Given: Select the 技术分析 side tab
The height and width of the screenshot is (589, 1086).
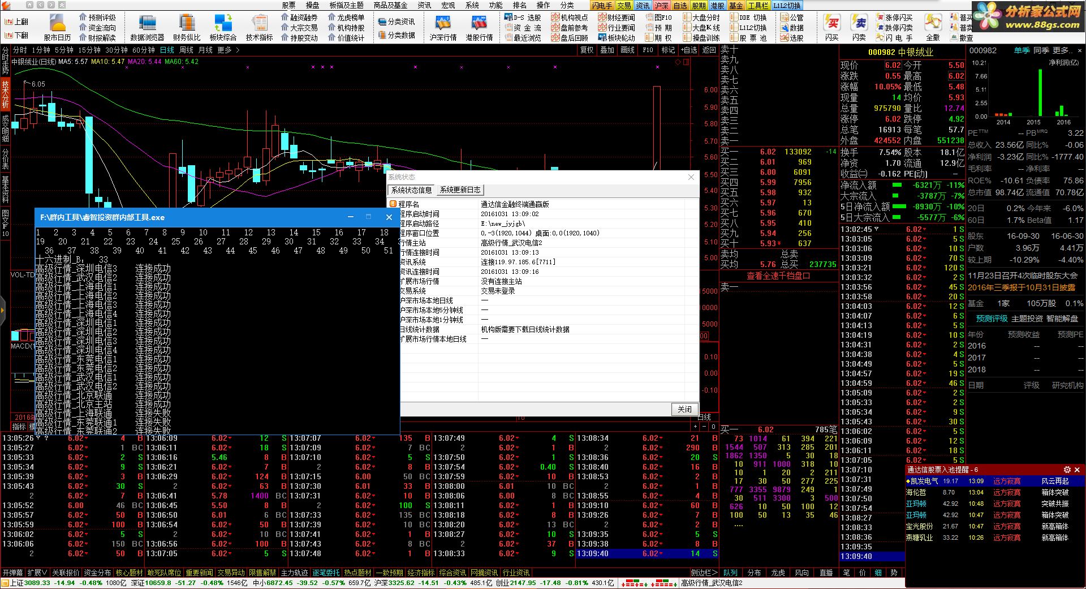Looking at the screenshot, I should tap(5, 94).
